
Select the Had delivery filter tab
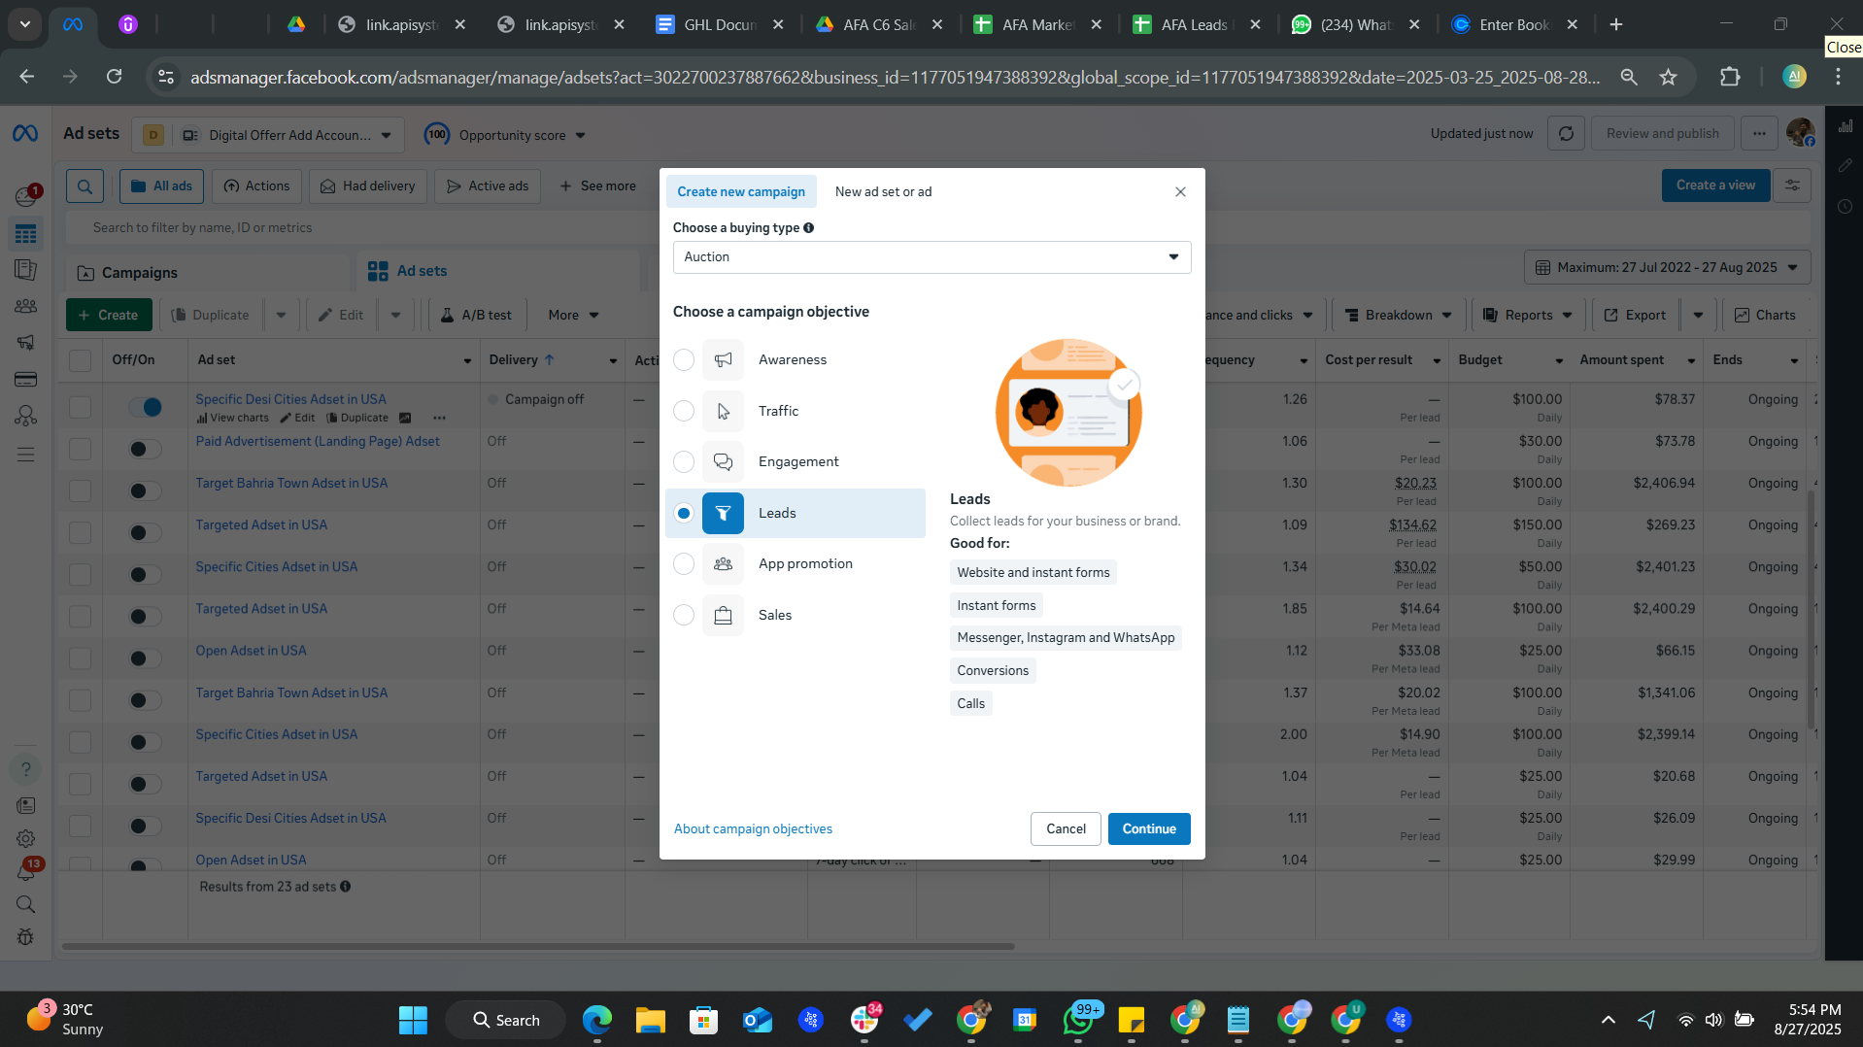[x=367, y=186]
